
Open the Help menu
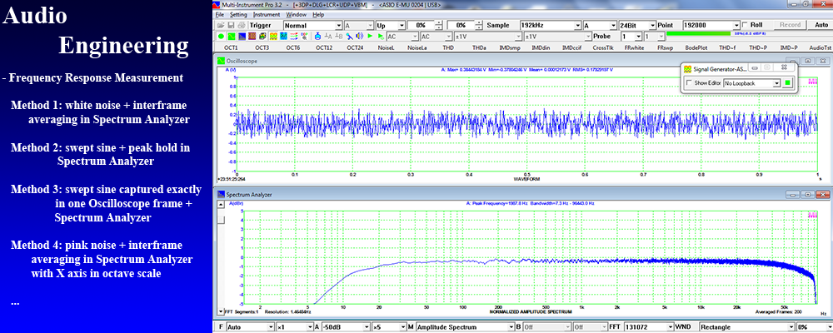coord(318,14)
